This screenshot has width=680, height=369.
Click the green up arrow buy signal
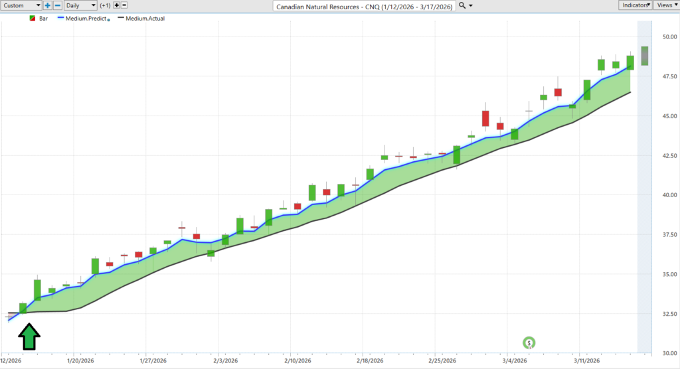(29, 336)
